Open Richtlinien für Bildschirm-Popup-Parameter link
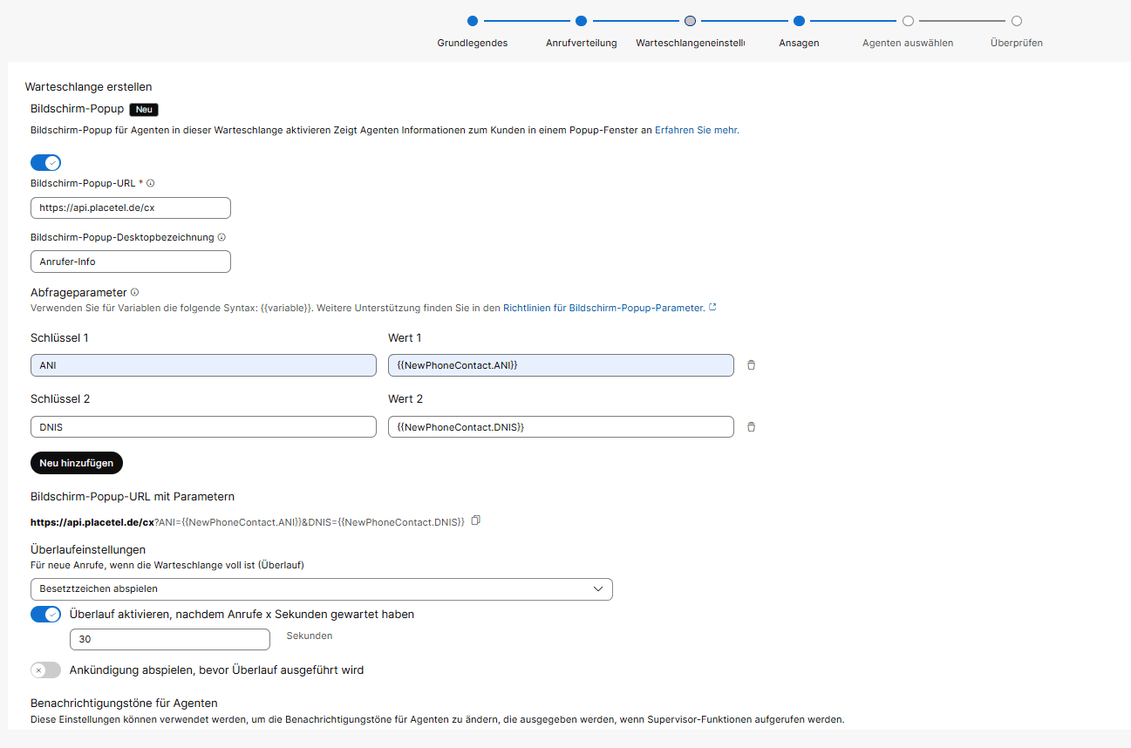The width and height of the screenshot is (1131, 748). [603, 308]
